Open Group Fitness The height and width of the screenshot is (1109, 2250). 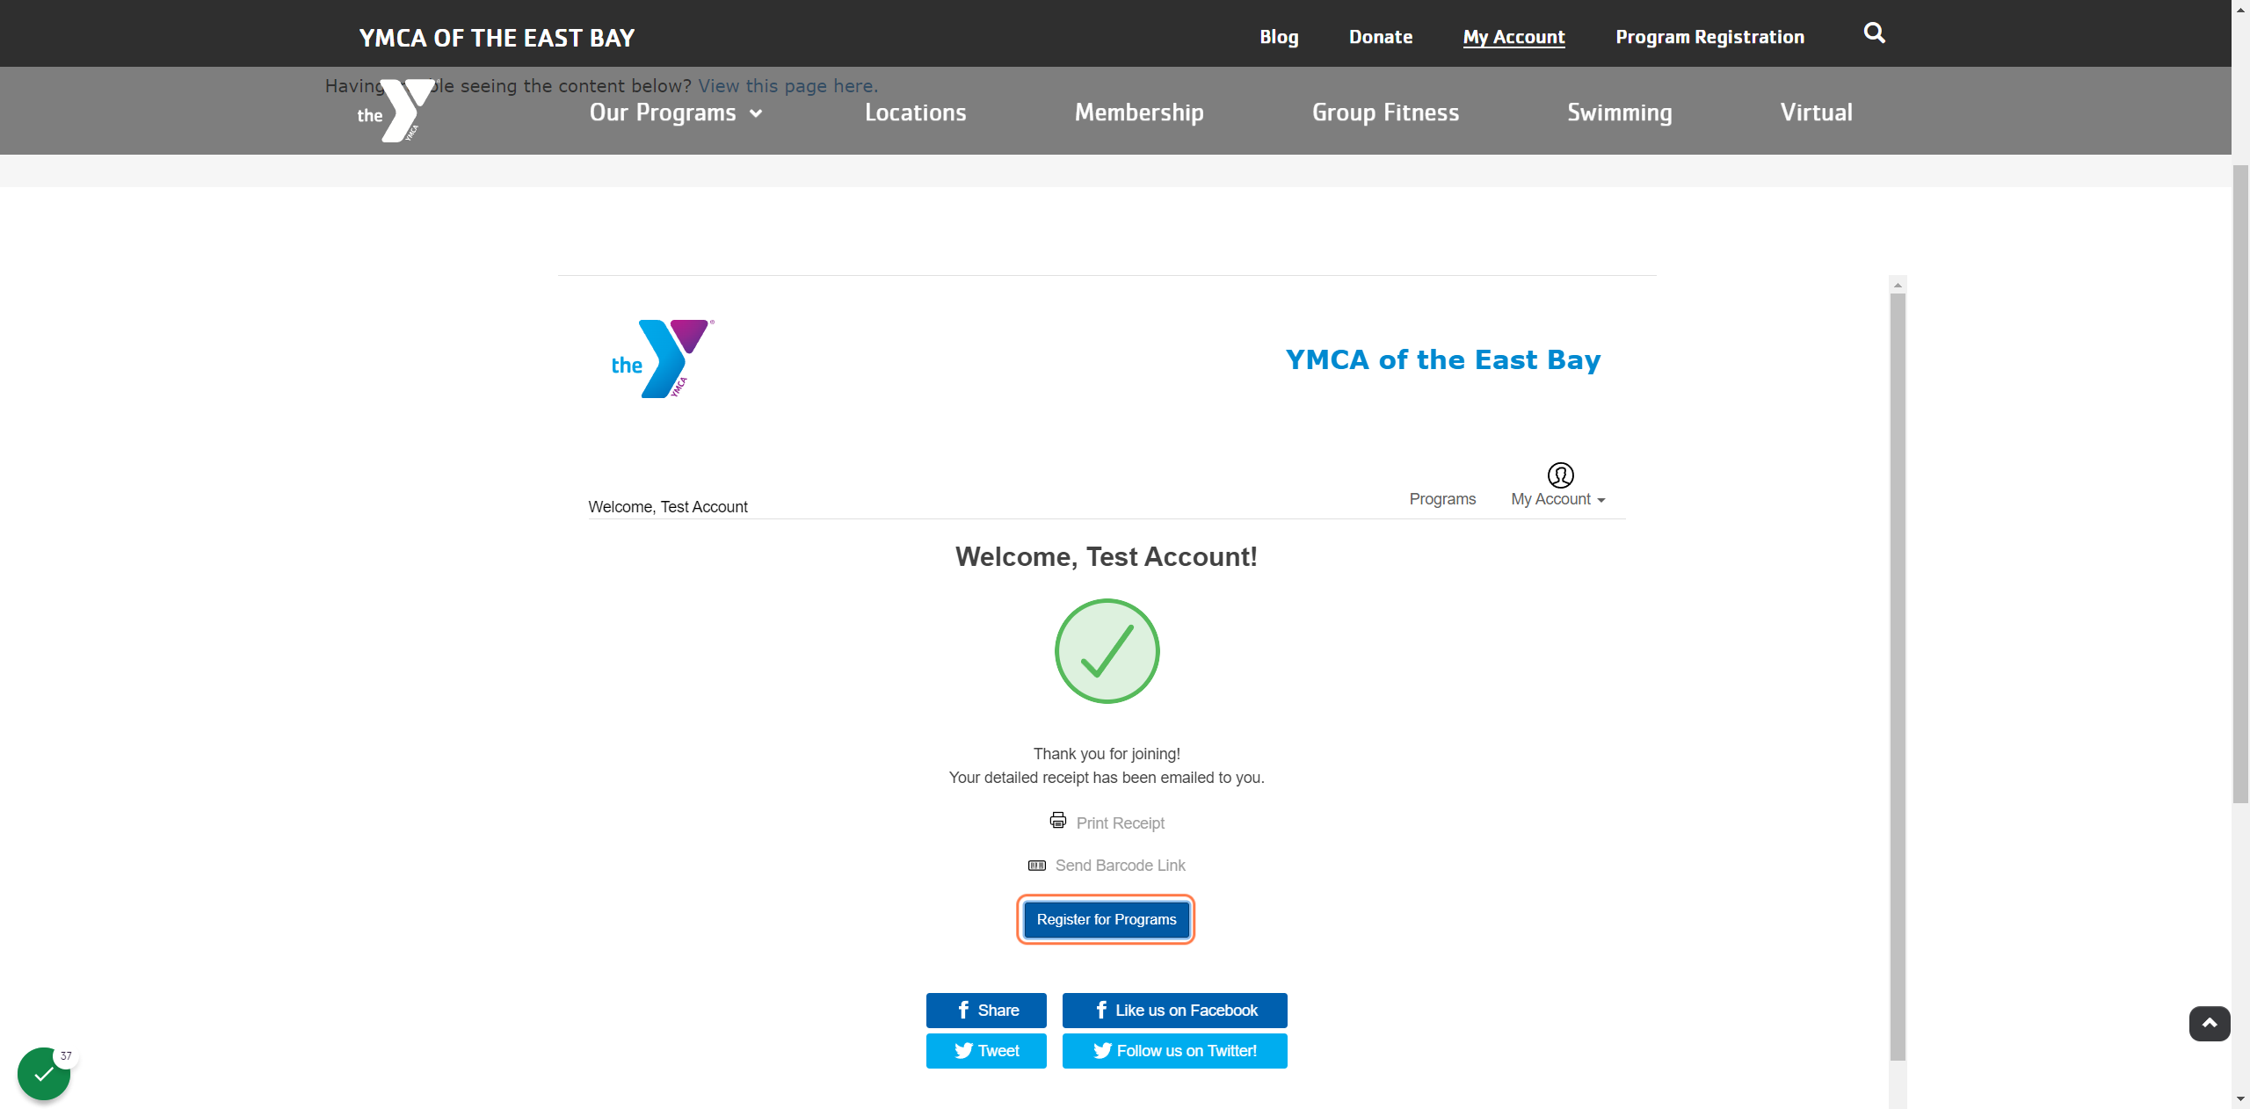tap(1385, 112)
